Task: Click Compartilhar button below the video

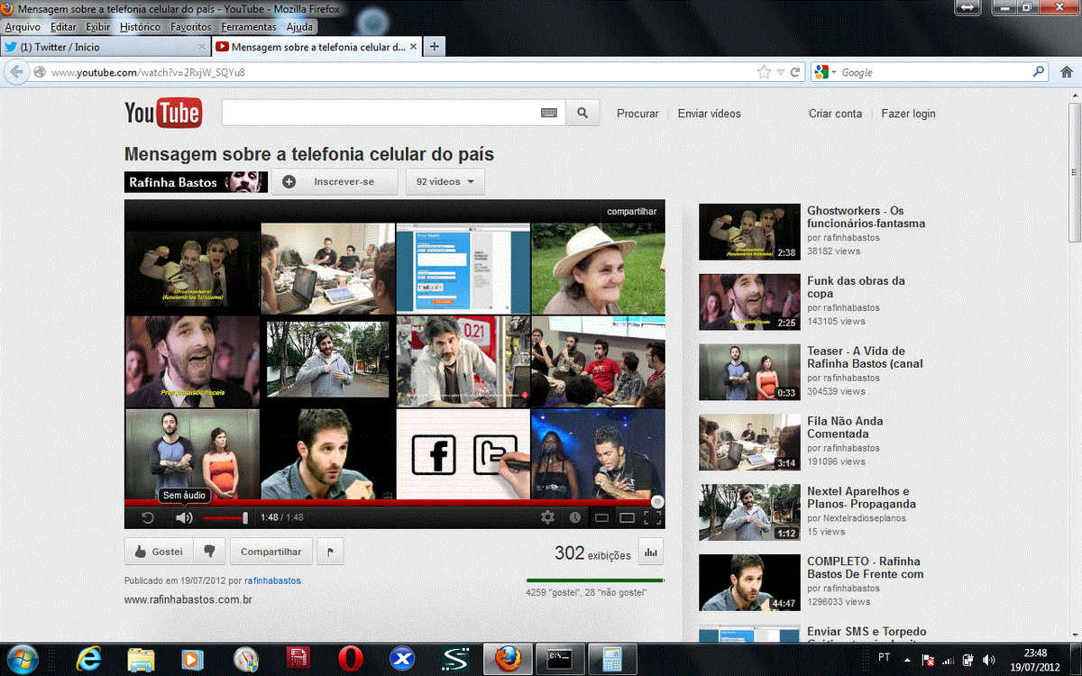Action: [271, 552]
